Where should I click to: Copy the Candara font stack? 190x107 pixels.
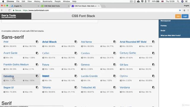click(x=115, y=53)
